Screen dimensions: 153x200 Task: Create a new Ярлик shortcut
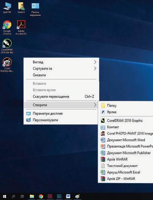point(126,112)
